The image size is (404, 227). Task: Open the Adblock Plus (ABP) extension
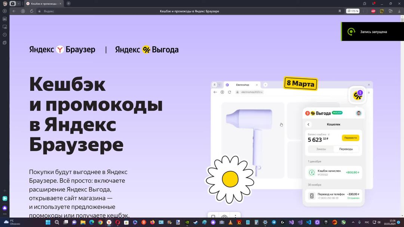(373, 11)
